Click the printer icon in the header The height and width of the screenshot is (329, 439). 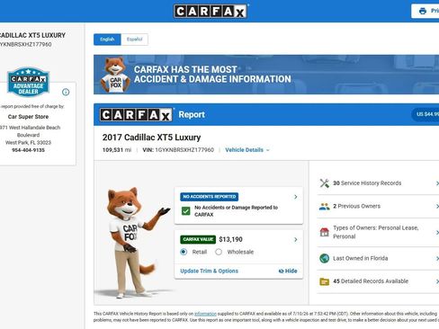pyautogui.click(x=423, y=11)
